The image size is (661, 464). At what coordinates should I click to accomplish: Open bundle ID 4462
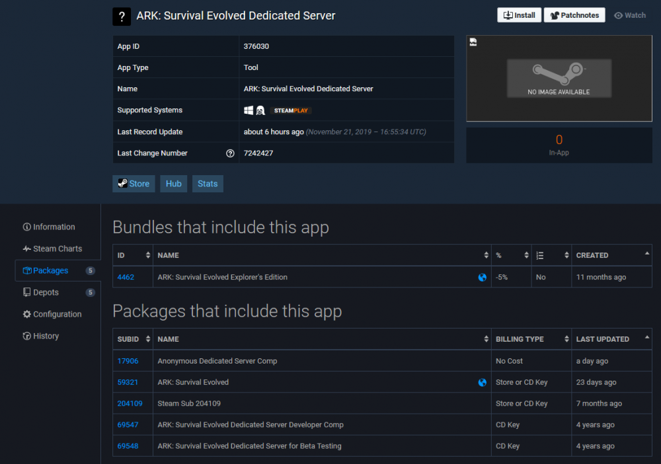tap(126, 278)
